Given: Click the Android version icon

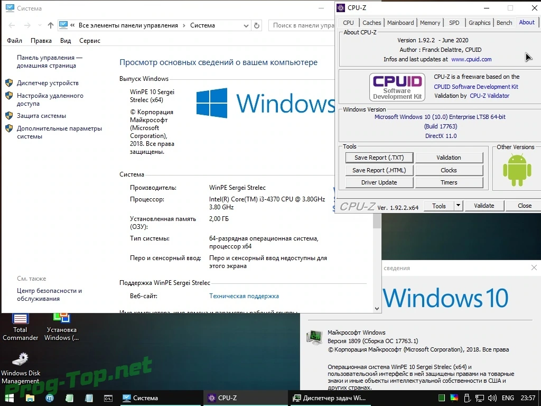Looking at the screenshot, I should pyautogui.click(x=517, y=170).
